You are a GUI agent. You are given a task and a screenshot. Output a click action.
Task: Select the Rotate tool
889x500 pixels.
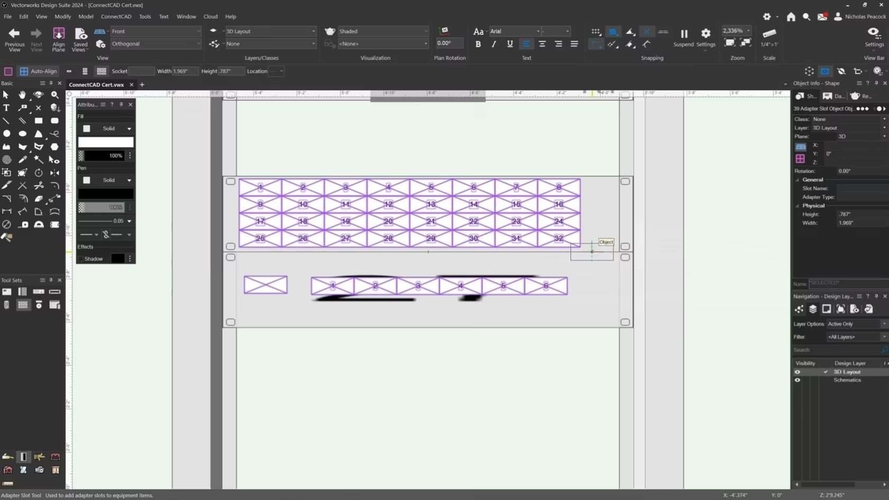[38, 173]
